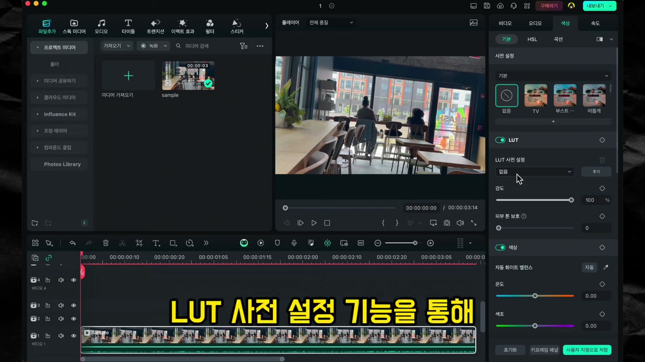Open the 파일추가 media tab
The width and height of the screenshot is (645, 362).
[47, 26]
